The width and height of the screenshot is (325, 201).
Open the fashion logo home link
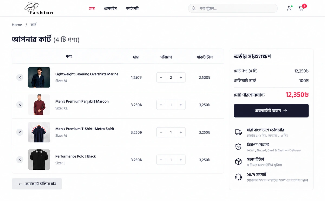tap(39, 8)
